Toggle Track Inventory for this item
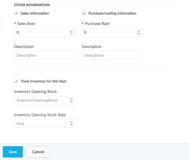This screenshot has width=189, height=160. coord(16,81)
